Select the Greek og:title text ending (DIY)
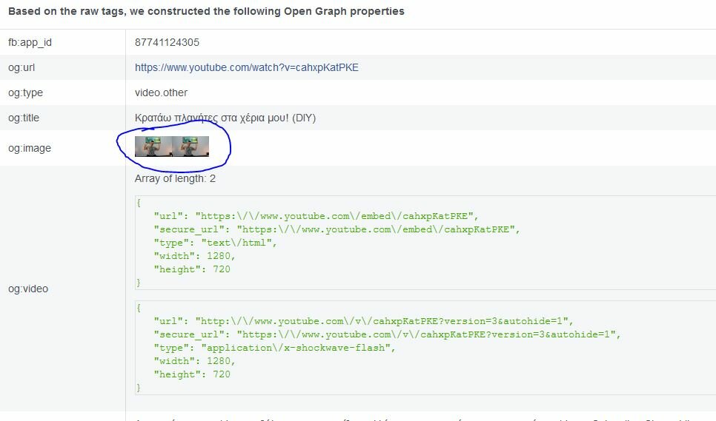716x421 pixels. [225, 118]
